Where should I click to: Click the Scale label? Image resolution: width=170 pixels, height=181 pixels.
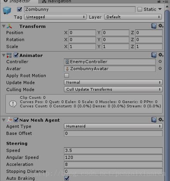tap(12, 47)
